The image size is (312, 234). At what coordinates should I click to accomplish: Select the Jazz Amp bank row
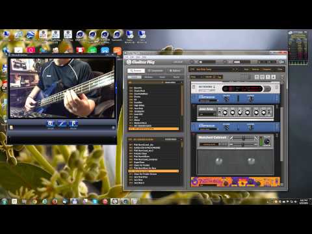click(153, 109)
